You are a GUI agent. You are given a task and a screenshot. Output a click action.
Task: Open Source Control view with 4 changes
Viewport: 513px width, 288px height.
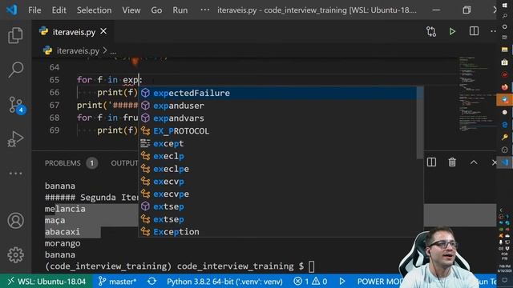[x=16, y=105]
